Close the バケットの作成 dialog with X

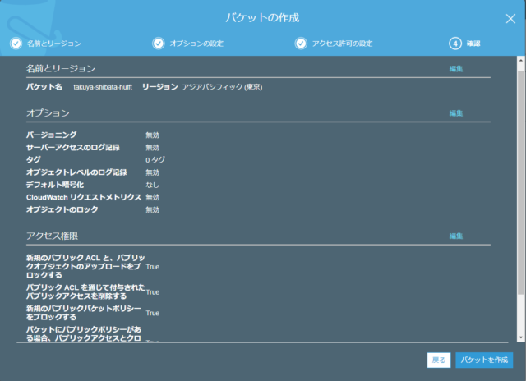pyautogui.click(x=510, y=17)
